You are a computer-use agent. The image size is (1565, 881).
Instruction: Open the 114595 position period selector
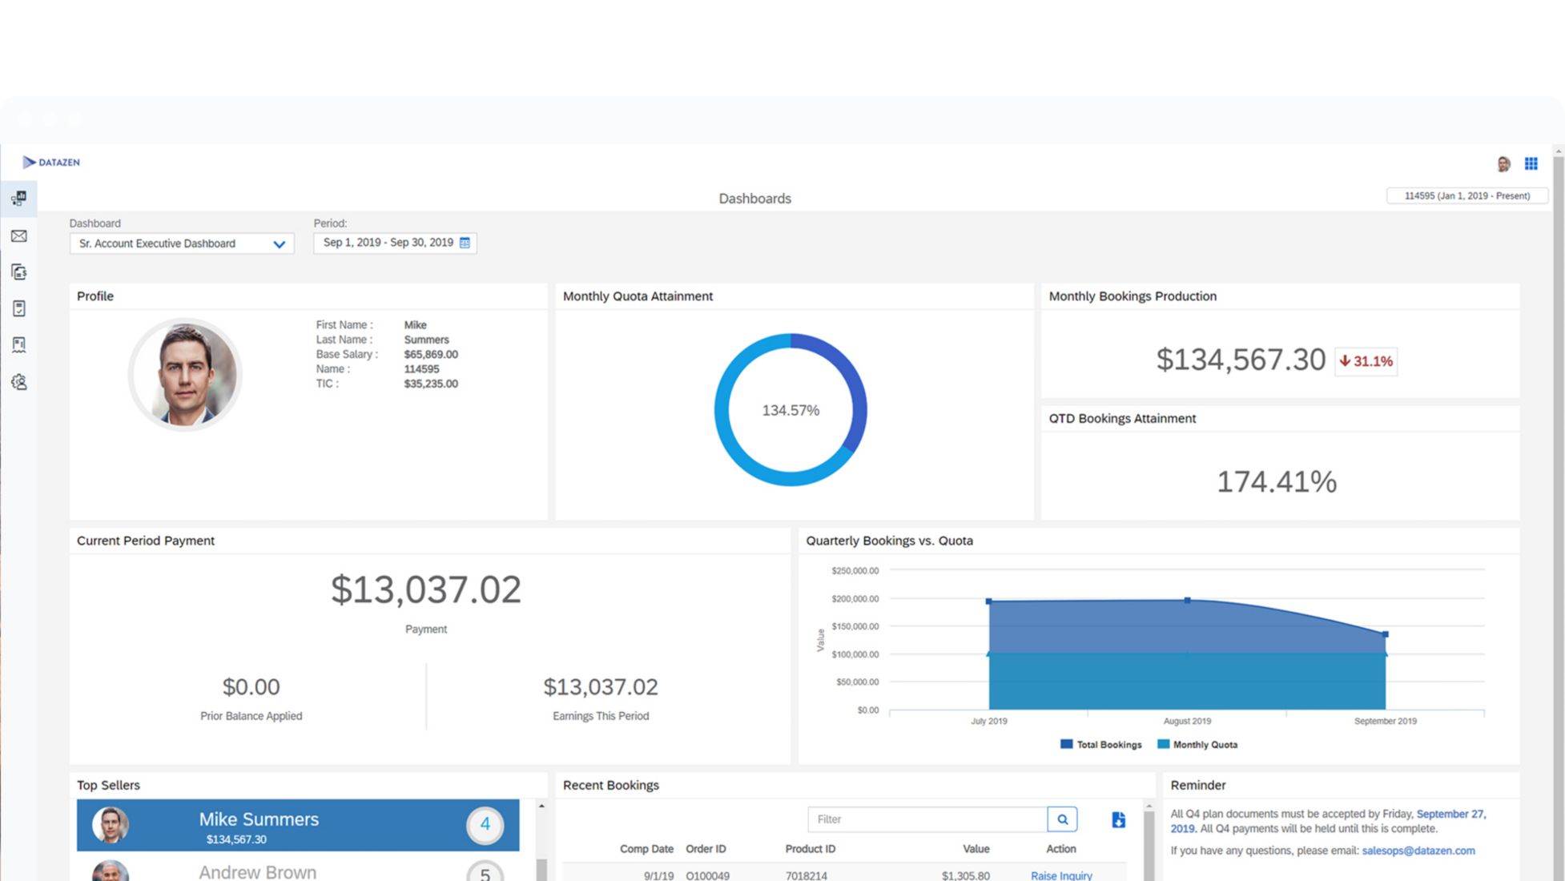(1466, 195)
